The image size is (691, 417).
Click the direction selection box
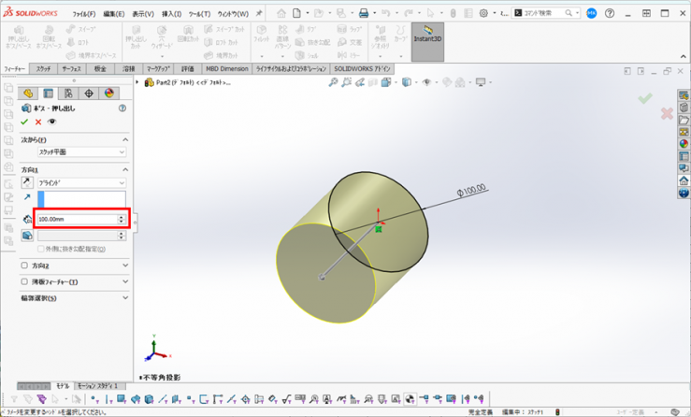(x=80, y=198)
